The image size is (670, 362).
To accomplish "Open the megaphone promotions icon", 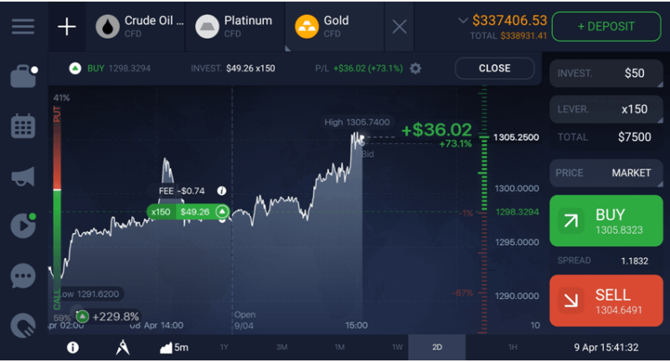I will (23, 176).
